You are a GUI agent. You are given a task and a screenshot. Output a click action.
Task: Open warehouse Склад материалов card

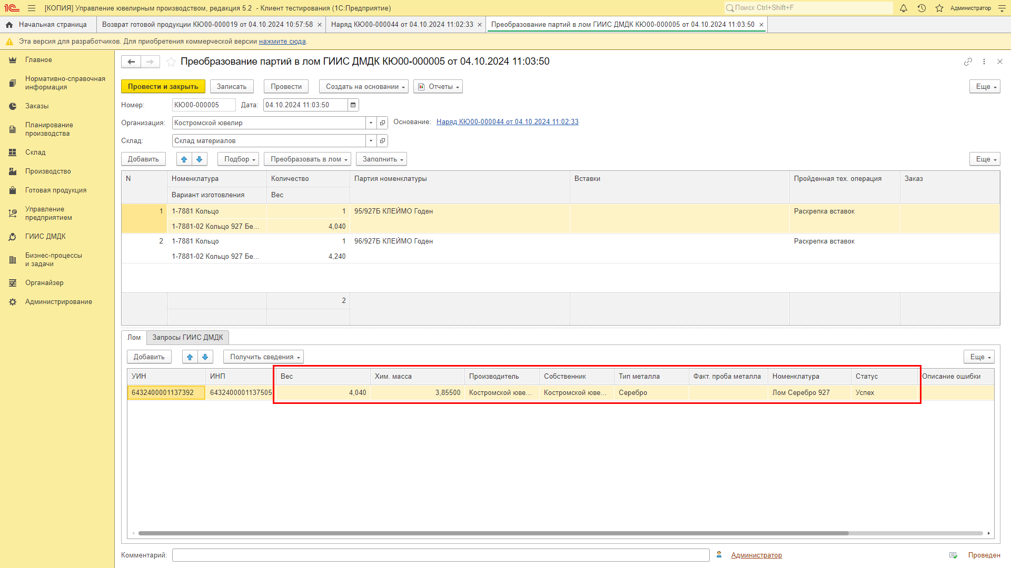tap(383, 141)
